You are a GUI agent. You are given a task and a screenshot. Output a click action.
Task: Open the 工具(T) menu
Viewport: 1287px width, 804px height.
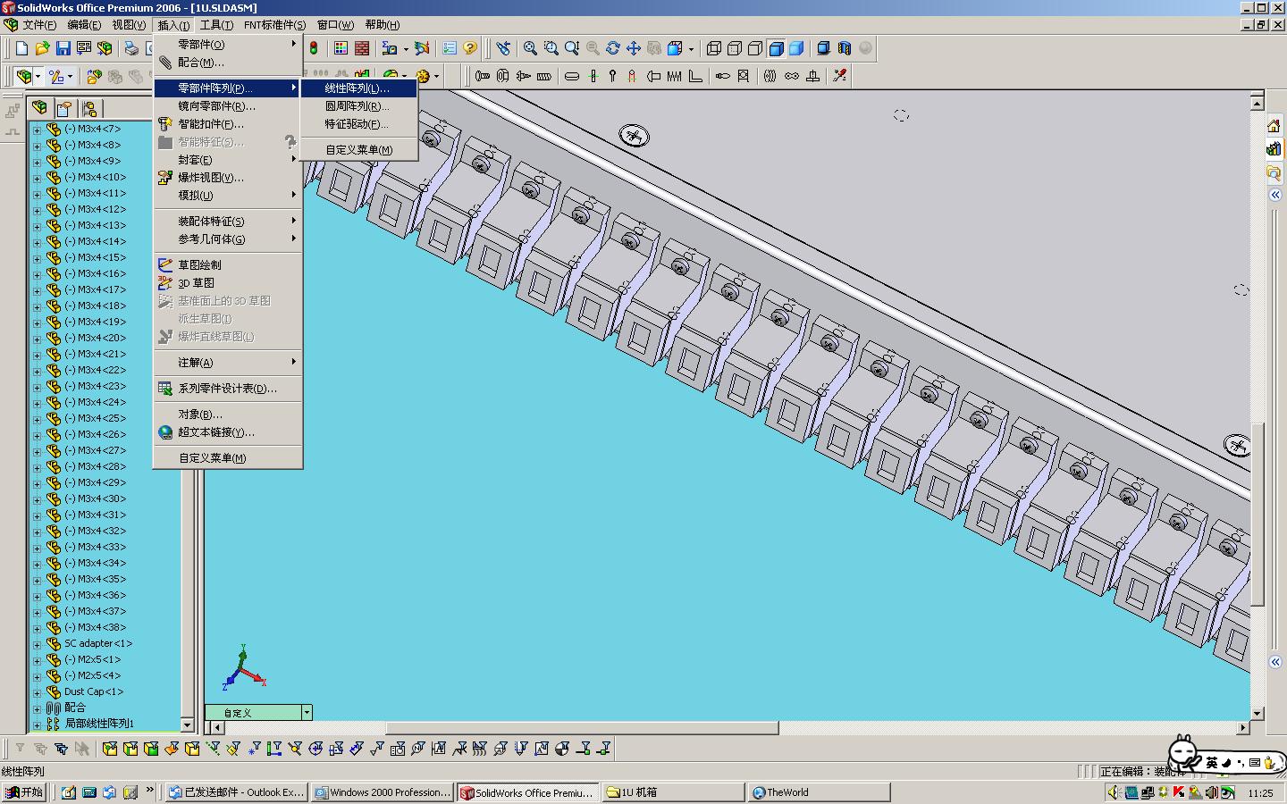point(216,25)
